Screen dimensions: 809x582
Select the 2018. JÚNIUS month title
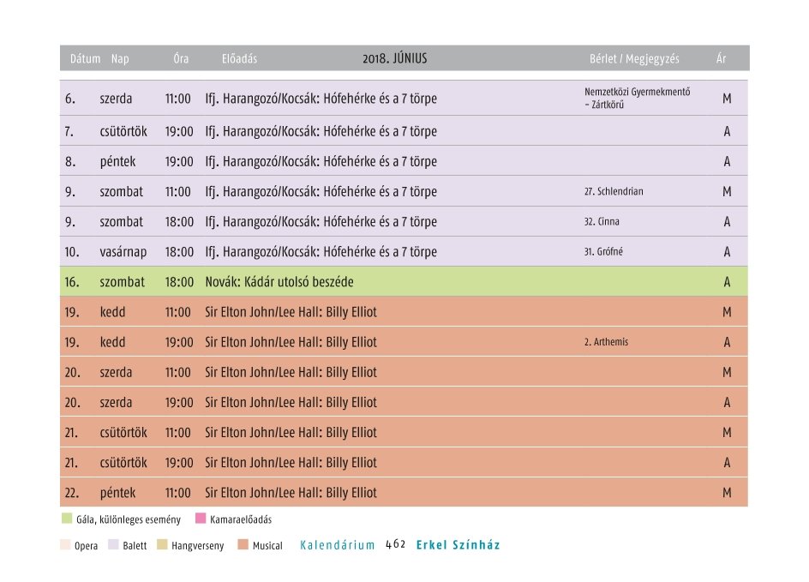394,59
